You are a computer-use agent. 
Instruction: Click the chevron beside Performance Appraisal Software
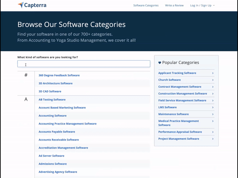tap(213, 132)
